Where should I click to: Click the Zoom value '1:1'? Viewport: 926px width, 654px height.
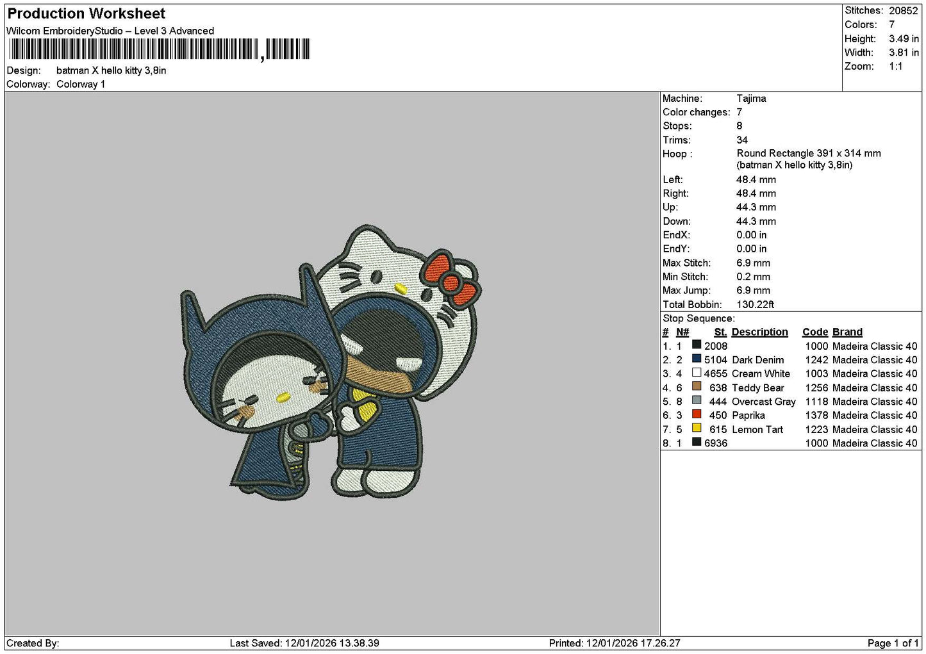click(895, 67)
